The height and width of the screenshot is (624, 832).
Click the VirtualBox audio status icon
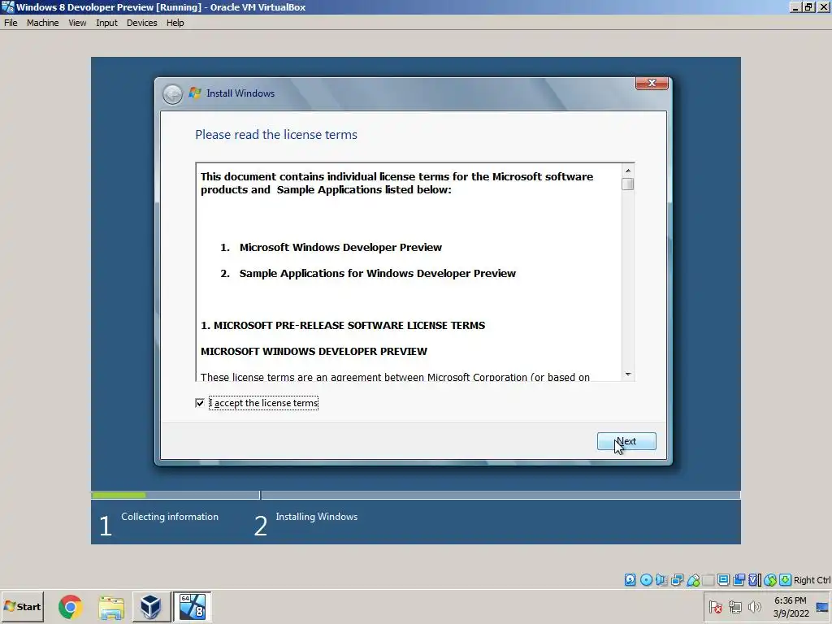tap(661, 580)
